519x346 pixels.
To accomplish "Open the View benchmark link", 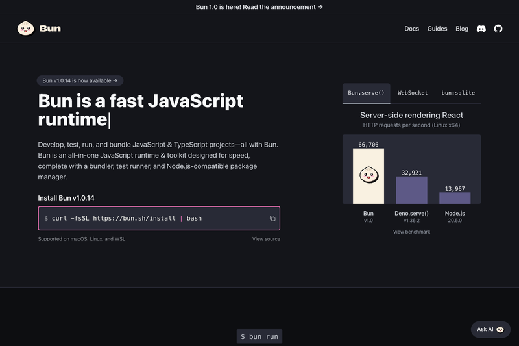I will [411, 232].
